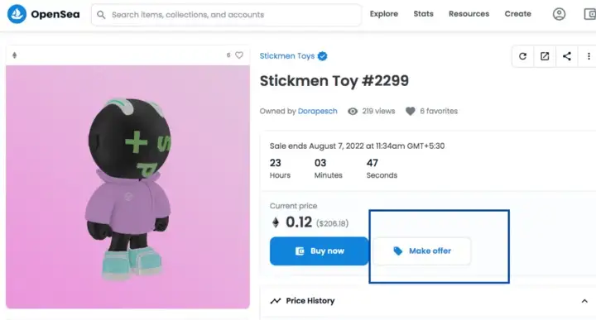
Task: Open the Explore menu
Action: pos(384,14)
